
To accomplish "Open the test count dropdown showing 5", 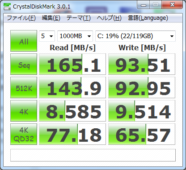I will tap(47, 36).
